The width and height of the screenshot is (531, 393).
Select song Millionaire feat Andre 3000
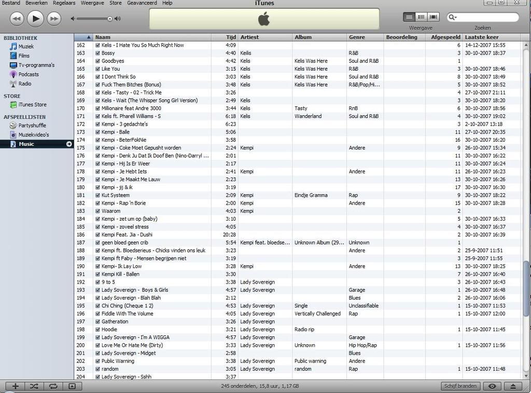[131, 108]
